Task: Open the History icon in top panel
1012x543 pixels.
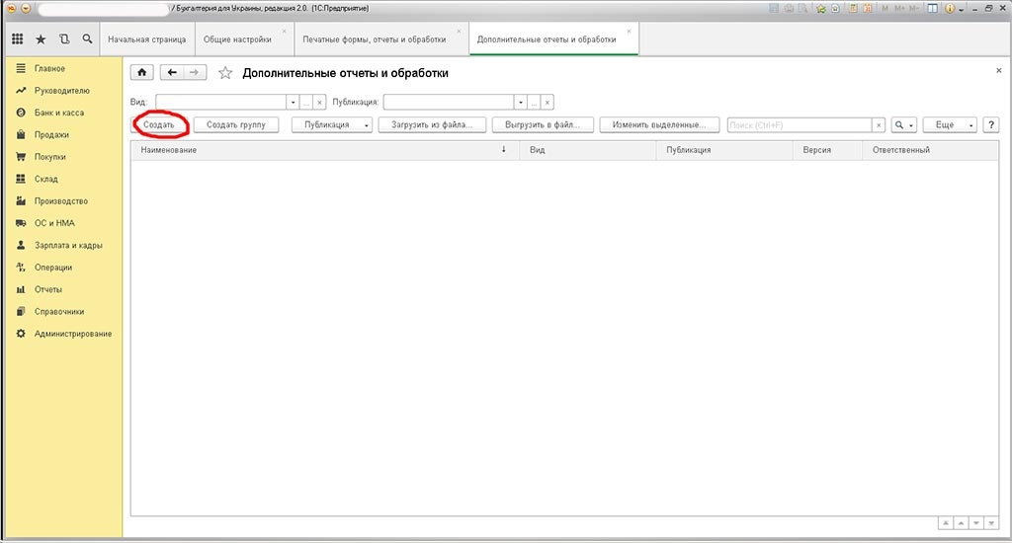Action: 64,39
